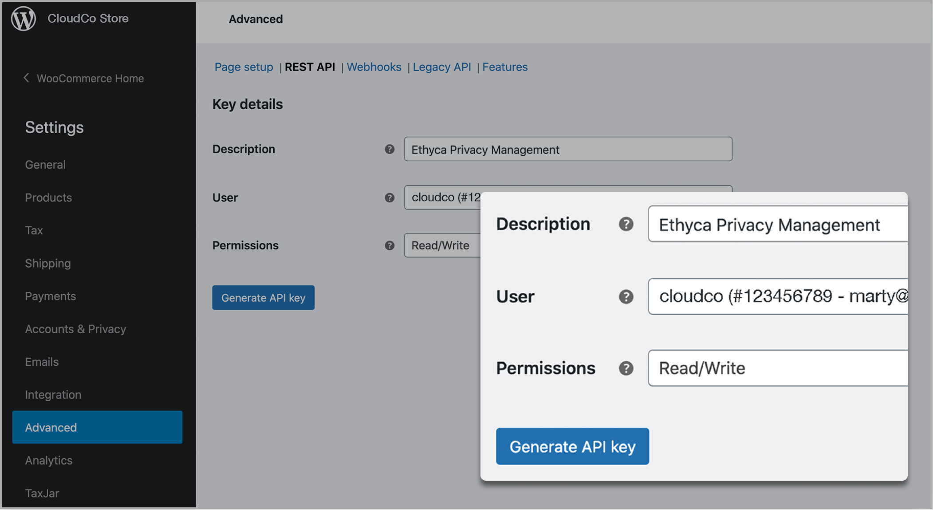
Task: Open the Features tab link
Action: point(505,67)
